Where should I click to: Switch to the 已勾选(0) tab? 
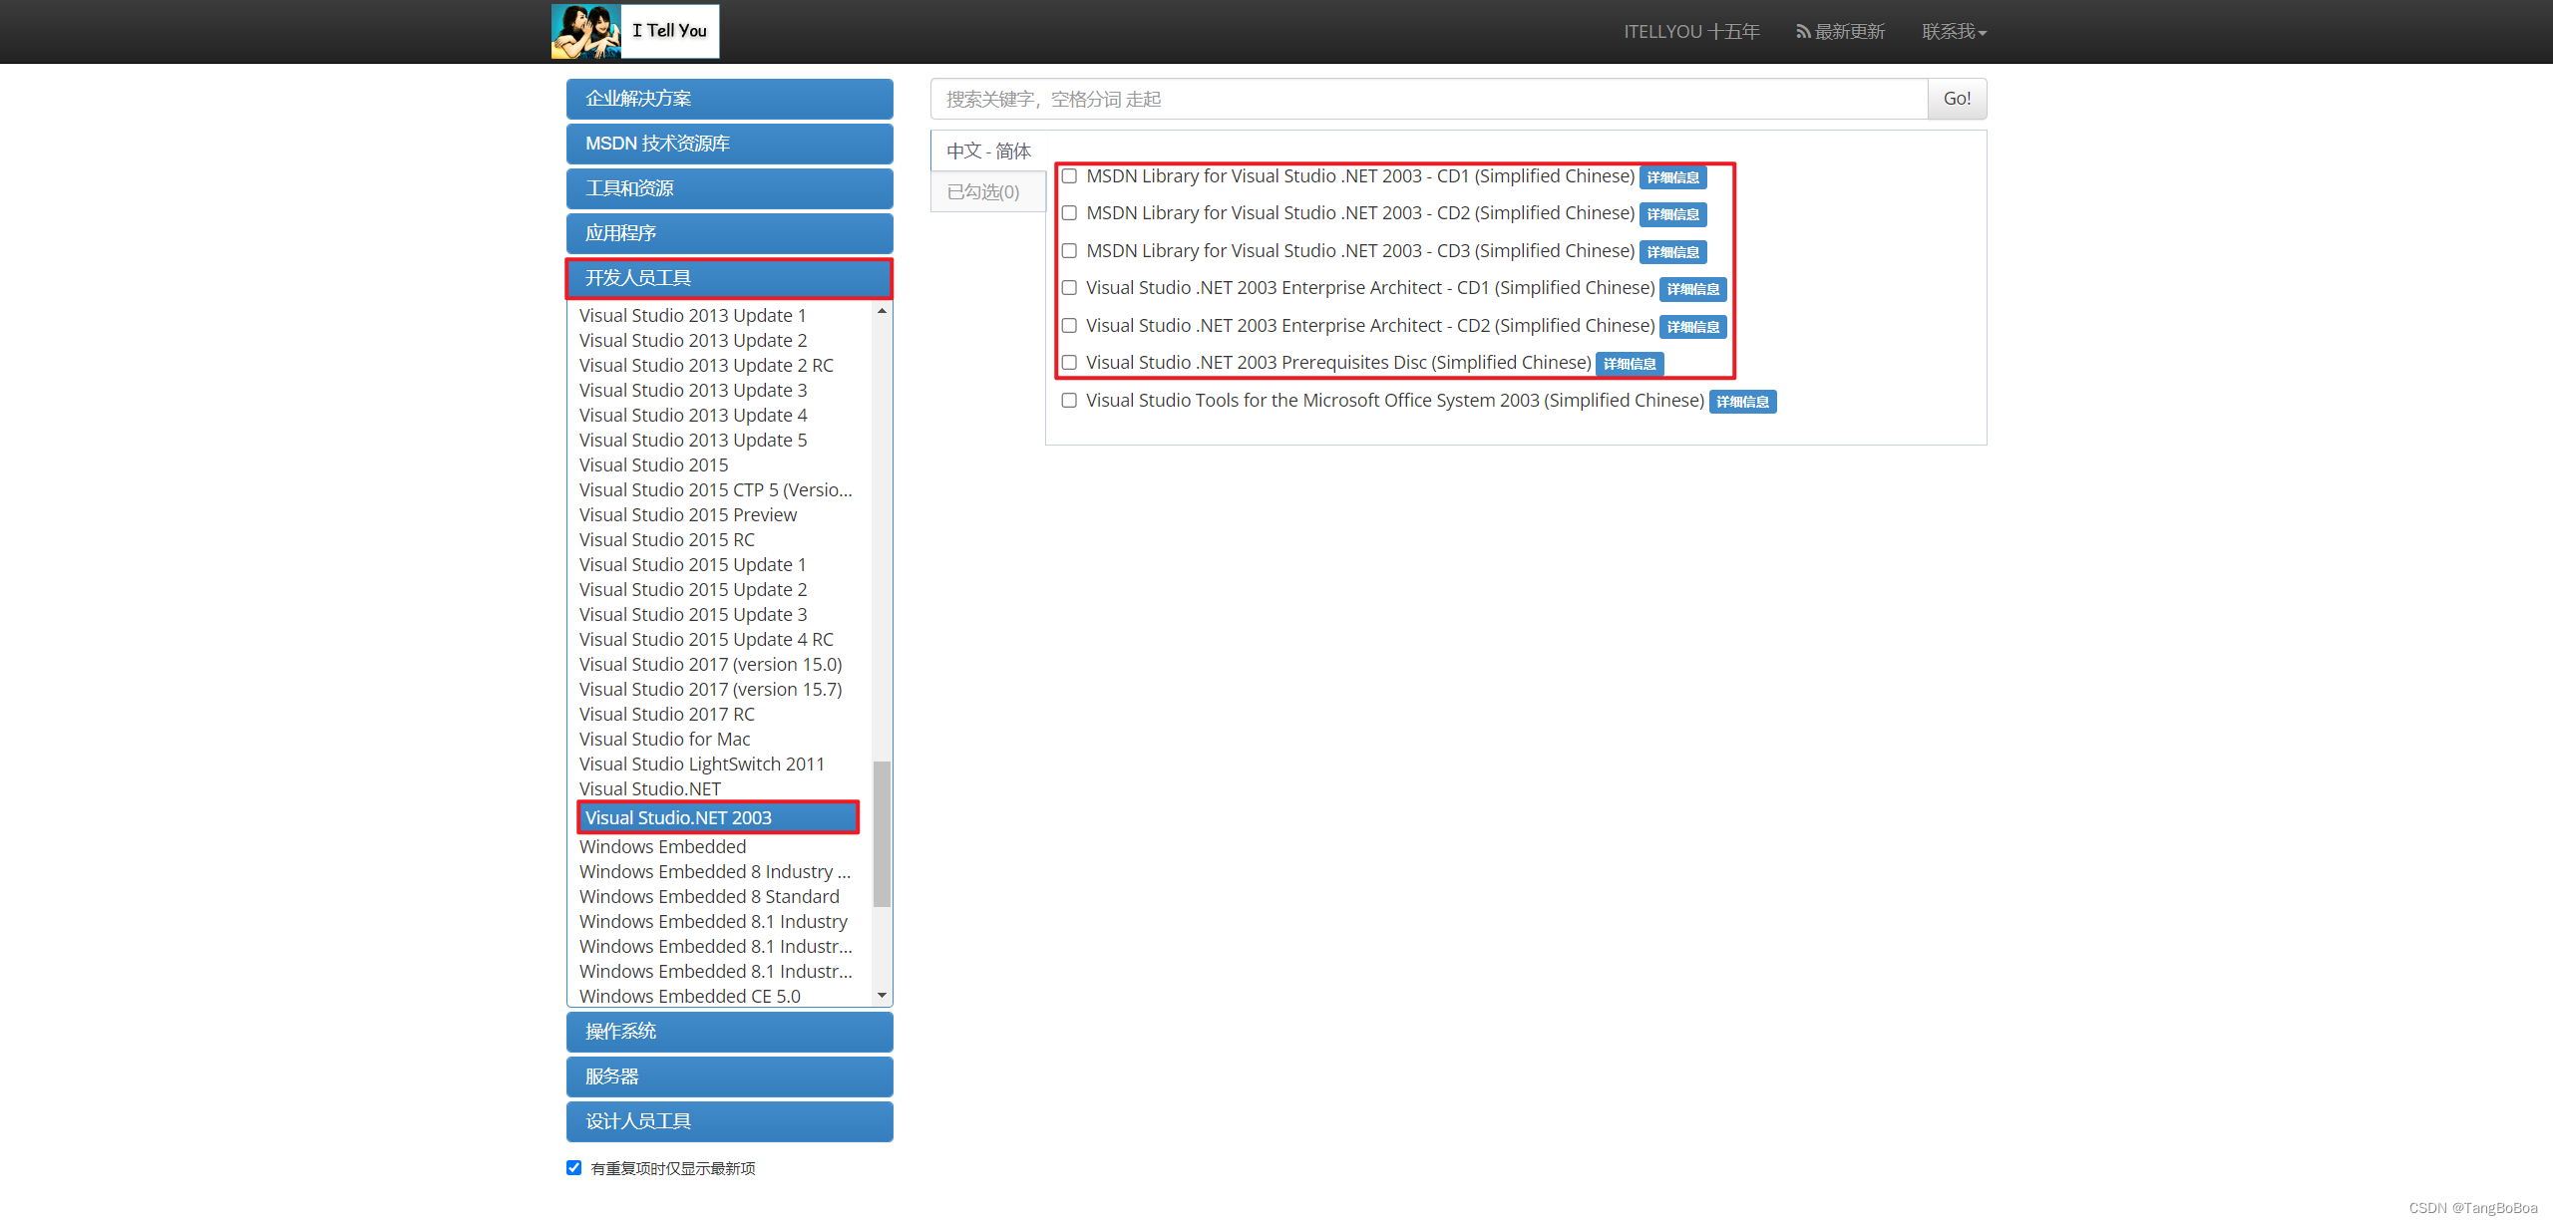tap(983, 191)
